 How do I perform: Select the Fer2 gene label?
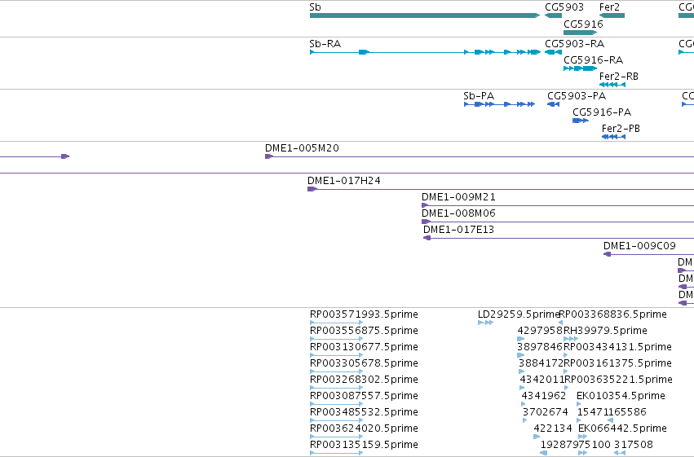coord(609,7)
